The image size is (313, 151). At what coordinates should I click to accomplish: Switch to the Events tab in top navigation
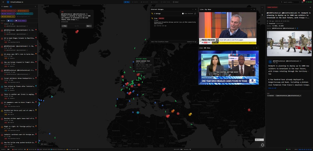point(135,2)
